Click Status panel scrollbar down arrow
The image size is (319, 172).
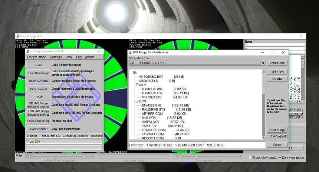pos(303,98)
